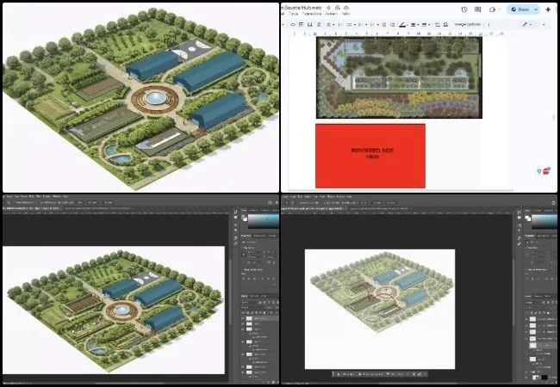Switch to the Properties tab in left Photoshop window
This screenshot has height=387, width=560.
246,236
